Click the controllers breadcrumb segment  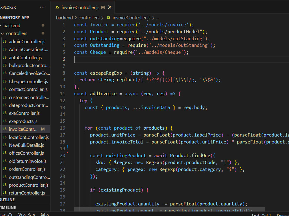tap(89, 18)
